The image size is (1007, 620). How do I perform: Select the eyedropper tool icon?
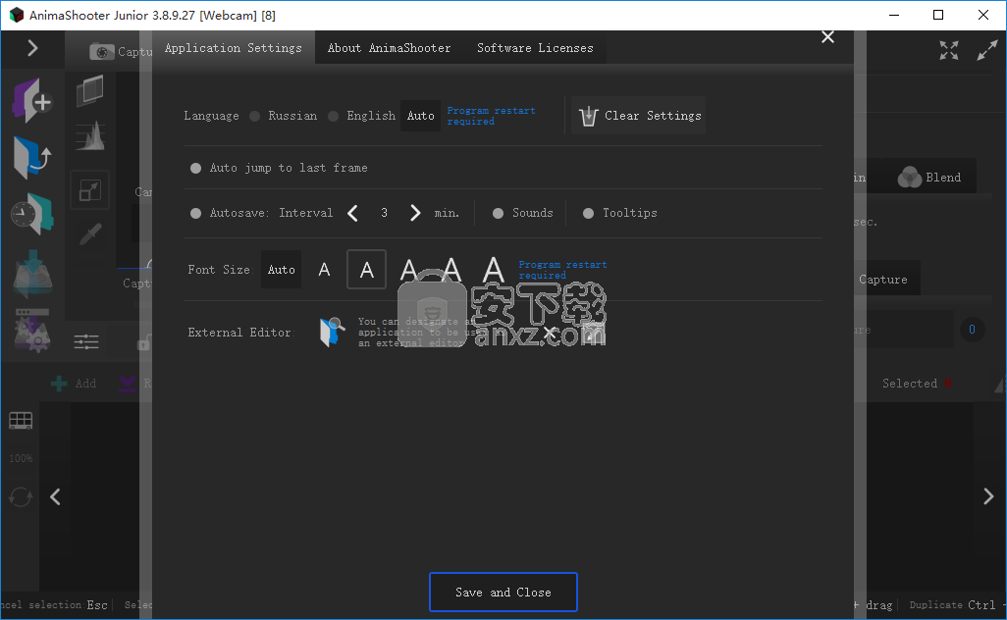[90, 234]
